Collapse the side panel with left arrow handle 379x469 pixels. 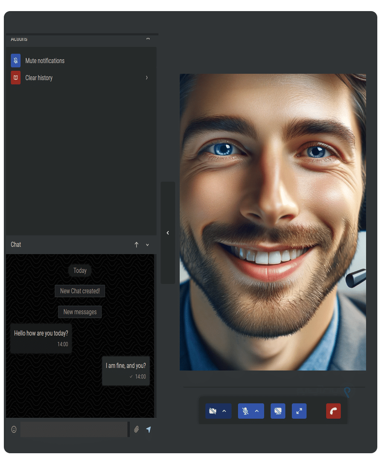(x=168, y=233)
